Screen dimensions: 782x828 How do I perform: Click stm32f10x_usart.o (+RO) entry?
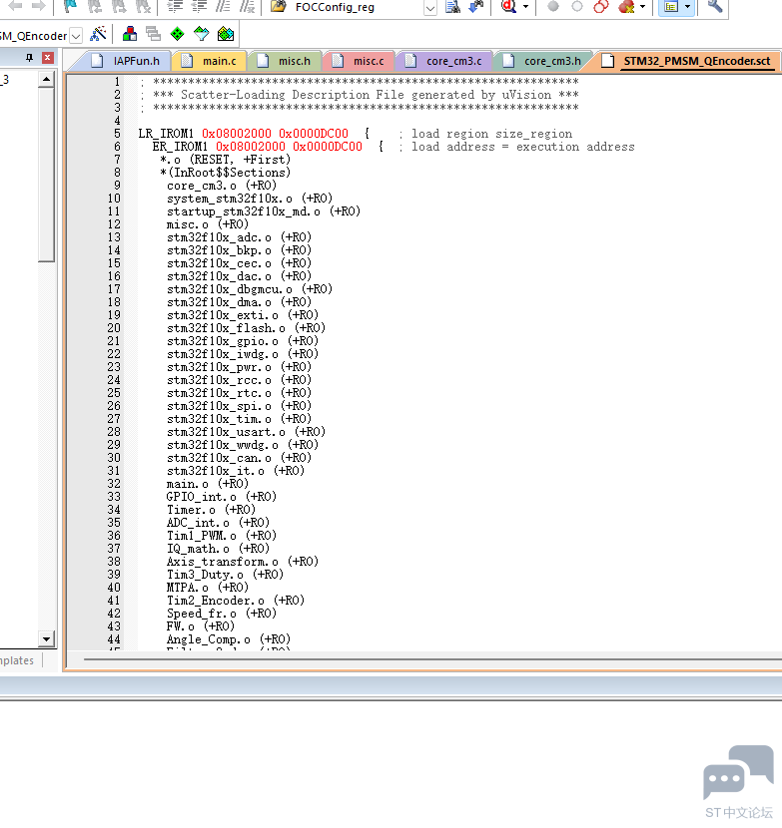click(x=246, y=432)
